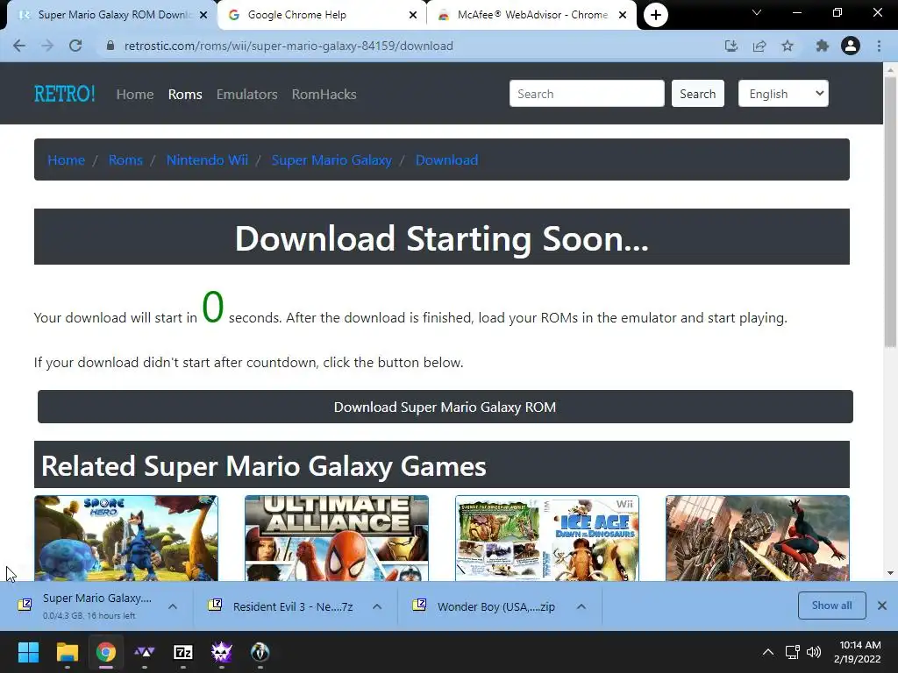The width and height of the screenshot is (898, 673).
Task: Expand the English language dropdown
Action: point(783,93)
